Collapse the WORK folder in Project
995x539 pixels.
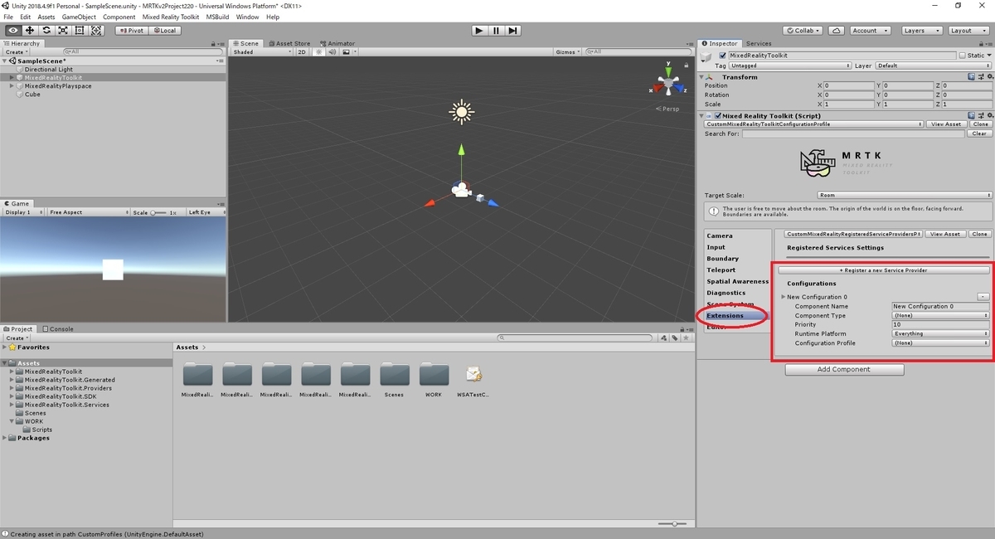point(12,421)
